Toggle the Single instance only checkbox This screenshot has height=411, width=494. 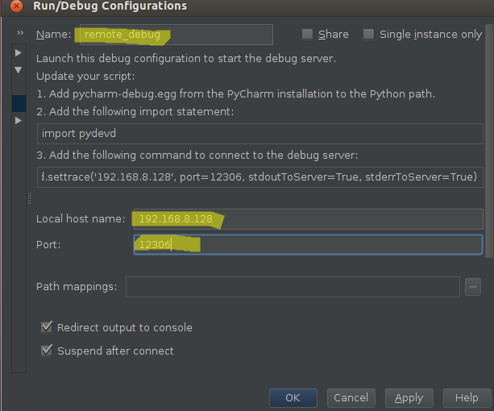(x=368, y=34)
